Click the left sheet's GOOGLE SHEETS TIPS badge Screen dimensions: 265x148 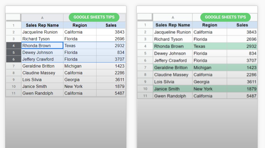click(x=94, y=17)
